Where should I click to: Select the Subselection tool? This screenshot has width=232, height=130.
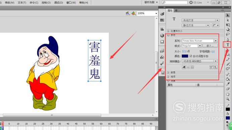pos(228,20)
